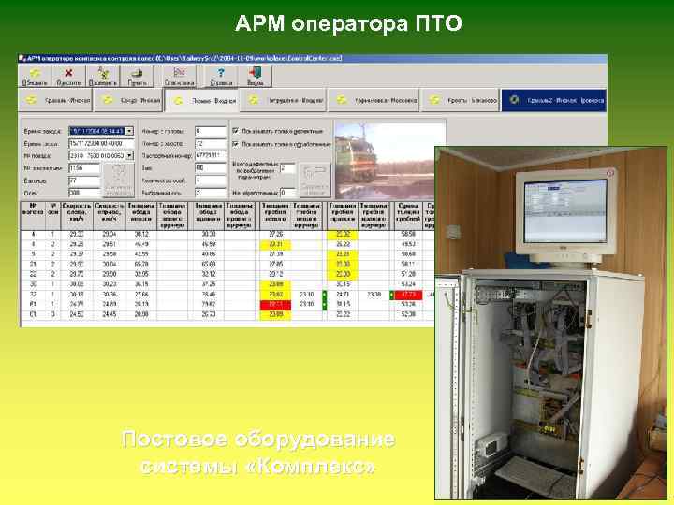Select the first station tab after the toolbar
This screenshot has width=674, height=505.
coord(55,100)
